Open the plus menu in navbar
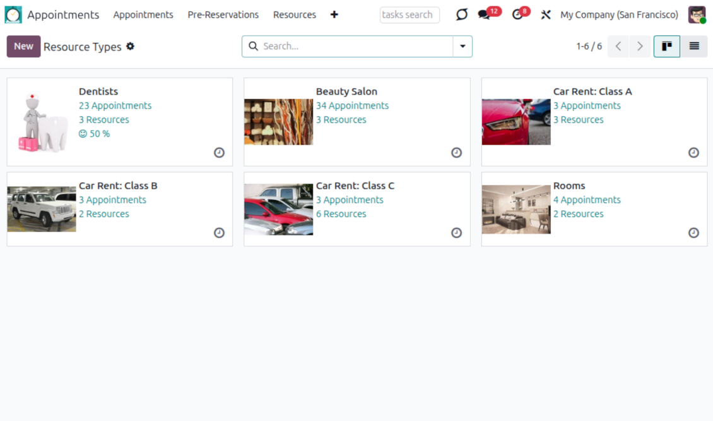Screen dimensions: 713x421 click(x=334, y=15)
